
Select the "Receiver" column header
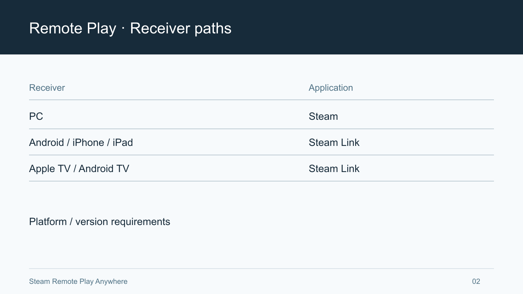47,88
